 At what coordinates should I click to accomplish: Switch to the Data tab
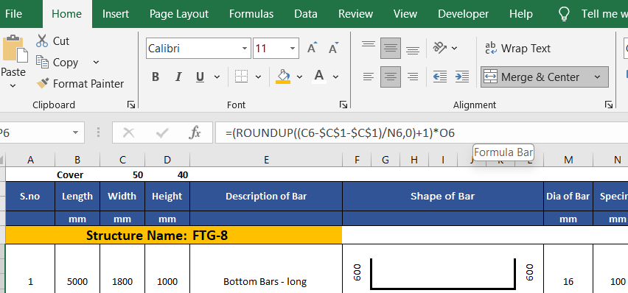pyautogui.click(x=306, y=14)
